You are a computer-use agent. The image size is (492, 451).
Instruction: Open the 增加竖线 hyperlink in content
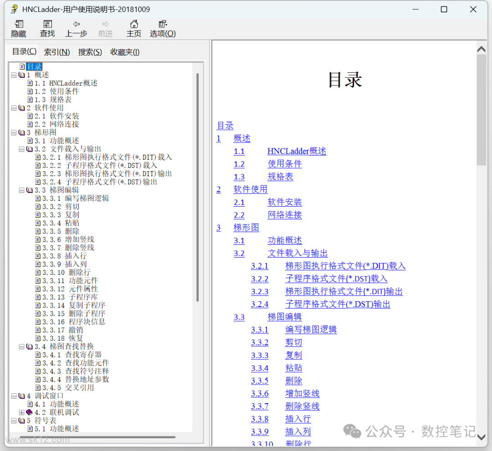click(x=302, y=394)
